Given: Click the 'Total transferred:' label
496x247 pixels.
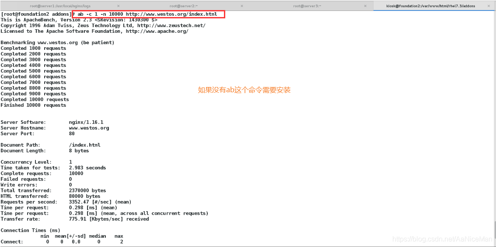Looking at the screenshot, I should 26,191.
